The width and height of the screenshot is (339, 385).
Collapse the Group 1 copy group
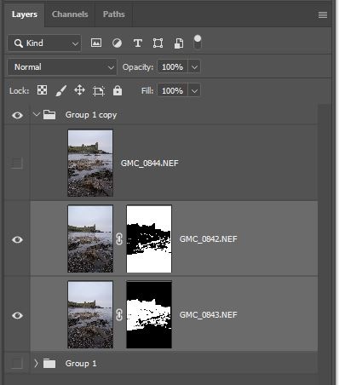pos(37,115)
